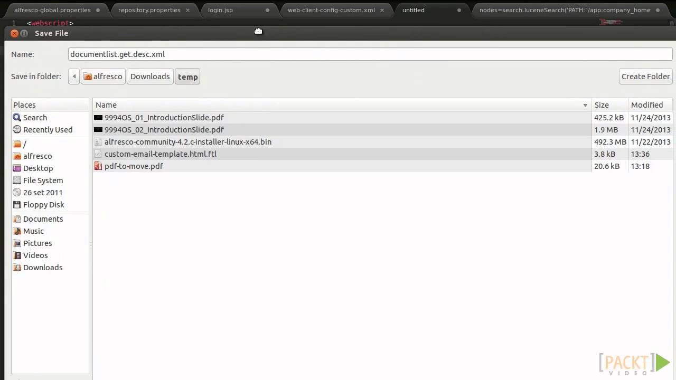Click the 492.3 MB size cell
This screenshot has height=380, width=676.
pyautogui.click(x=610, y=142)
